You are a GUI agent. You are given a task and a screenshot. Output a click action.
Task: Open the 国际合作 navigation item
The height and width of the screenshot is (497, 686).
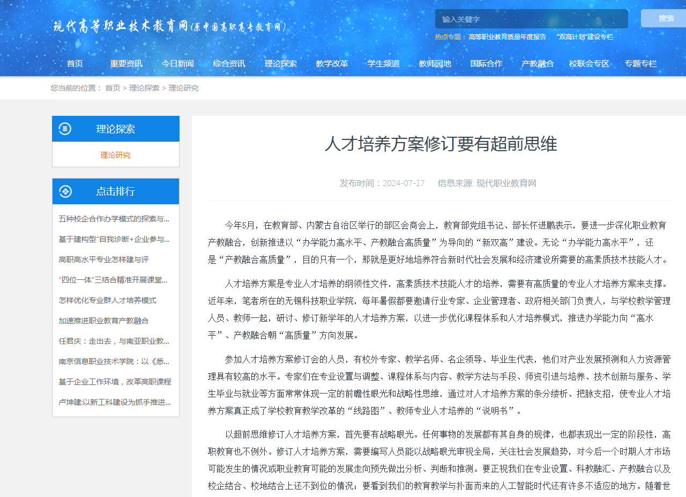(487, 63)
